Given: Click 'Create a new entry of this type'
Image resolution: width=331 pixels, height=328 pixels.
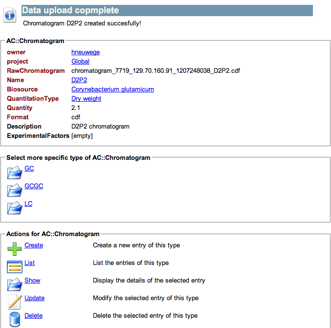Looking at the screenshot, I should [136, 245].
